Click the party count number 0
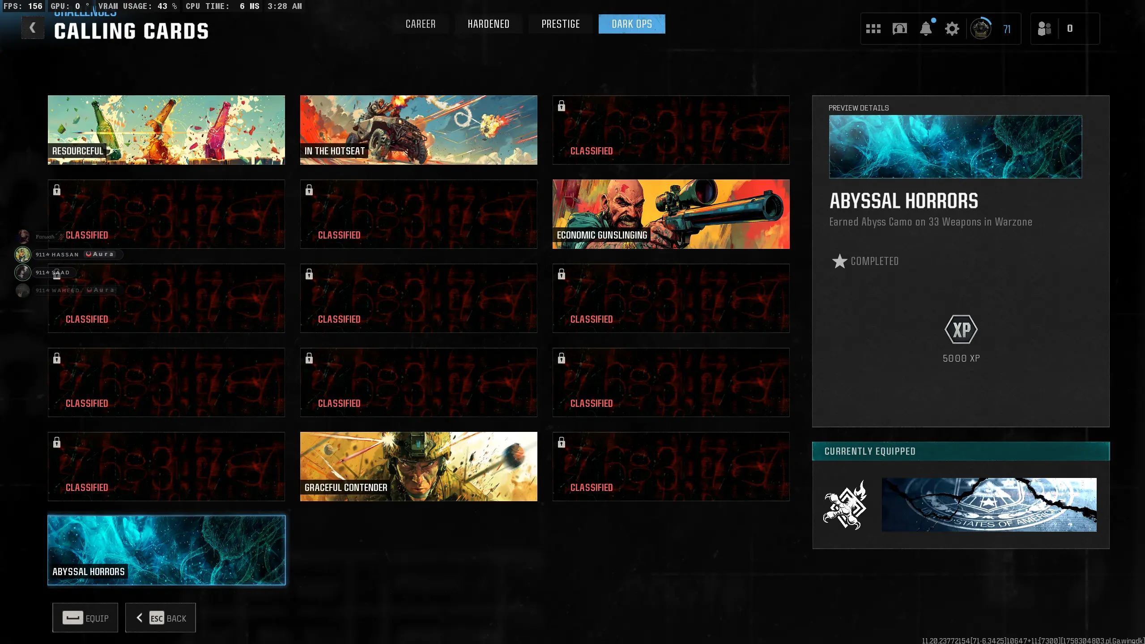 (1069, 29)
